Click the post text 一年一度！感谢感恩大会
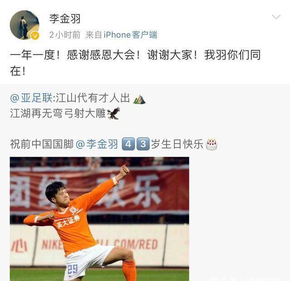The height and width of the screenshot is (281, 290). (75, 55)
